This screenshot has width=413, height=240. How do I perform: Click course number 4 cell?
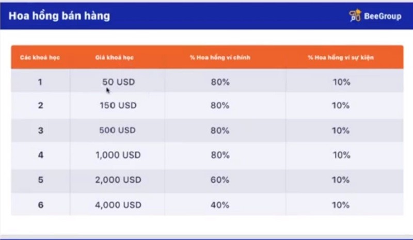[x=41, y=155]
